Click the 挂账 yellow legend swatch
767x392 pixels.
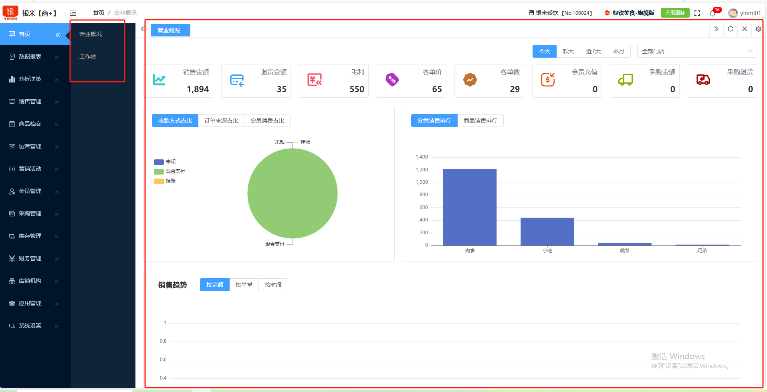click(159, 181)
